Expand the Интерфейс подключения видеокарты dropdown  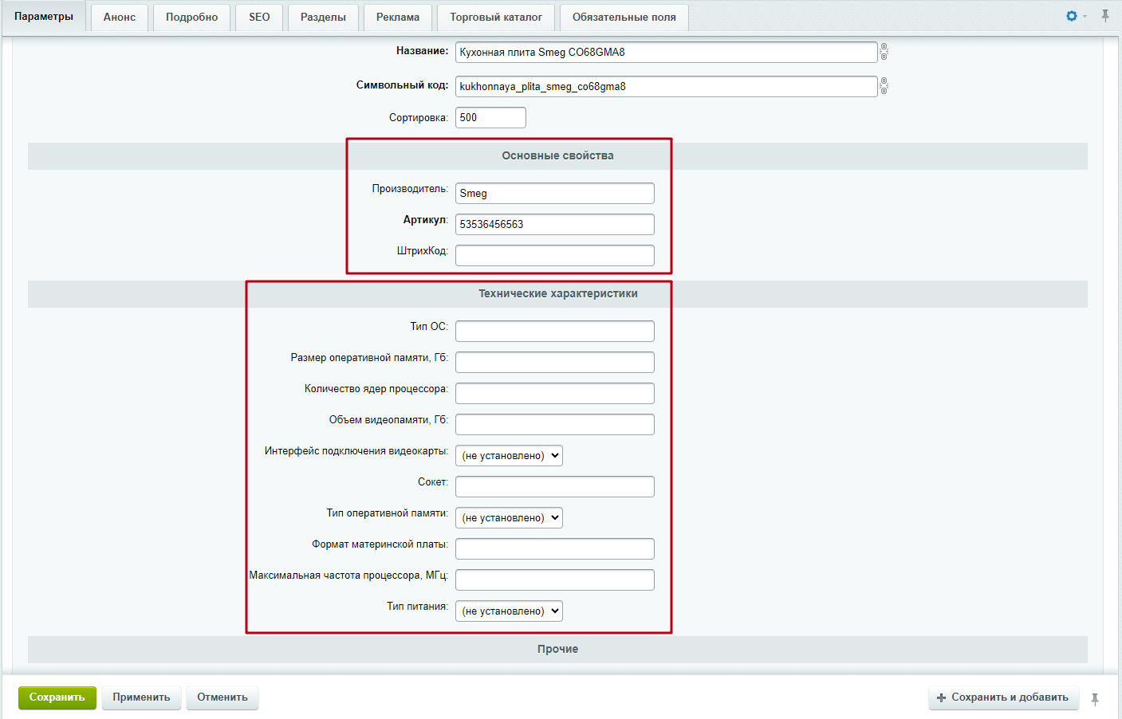509,456
